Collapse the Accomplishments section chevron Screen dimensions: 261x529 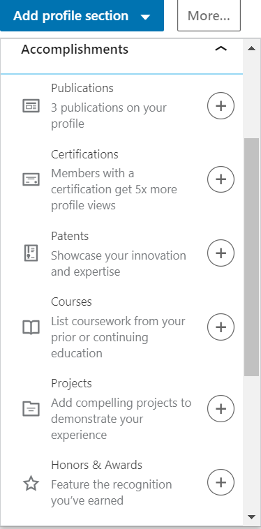(x=221, y=50)
